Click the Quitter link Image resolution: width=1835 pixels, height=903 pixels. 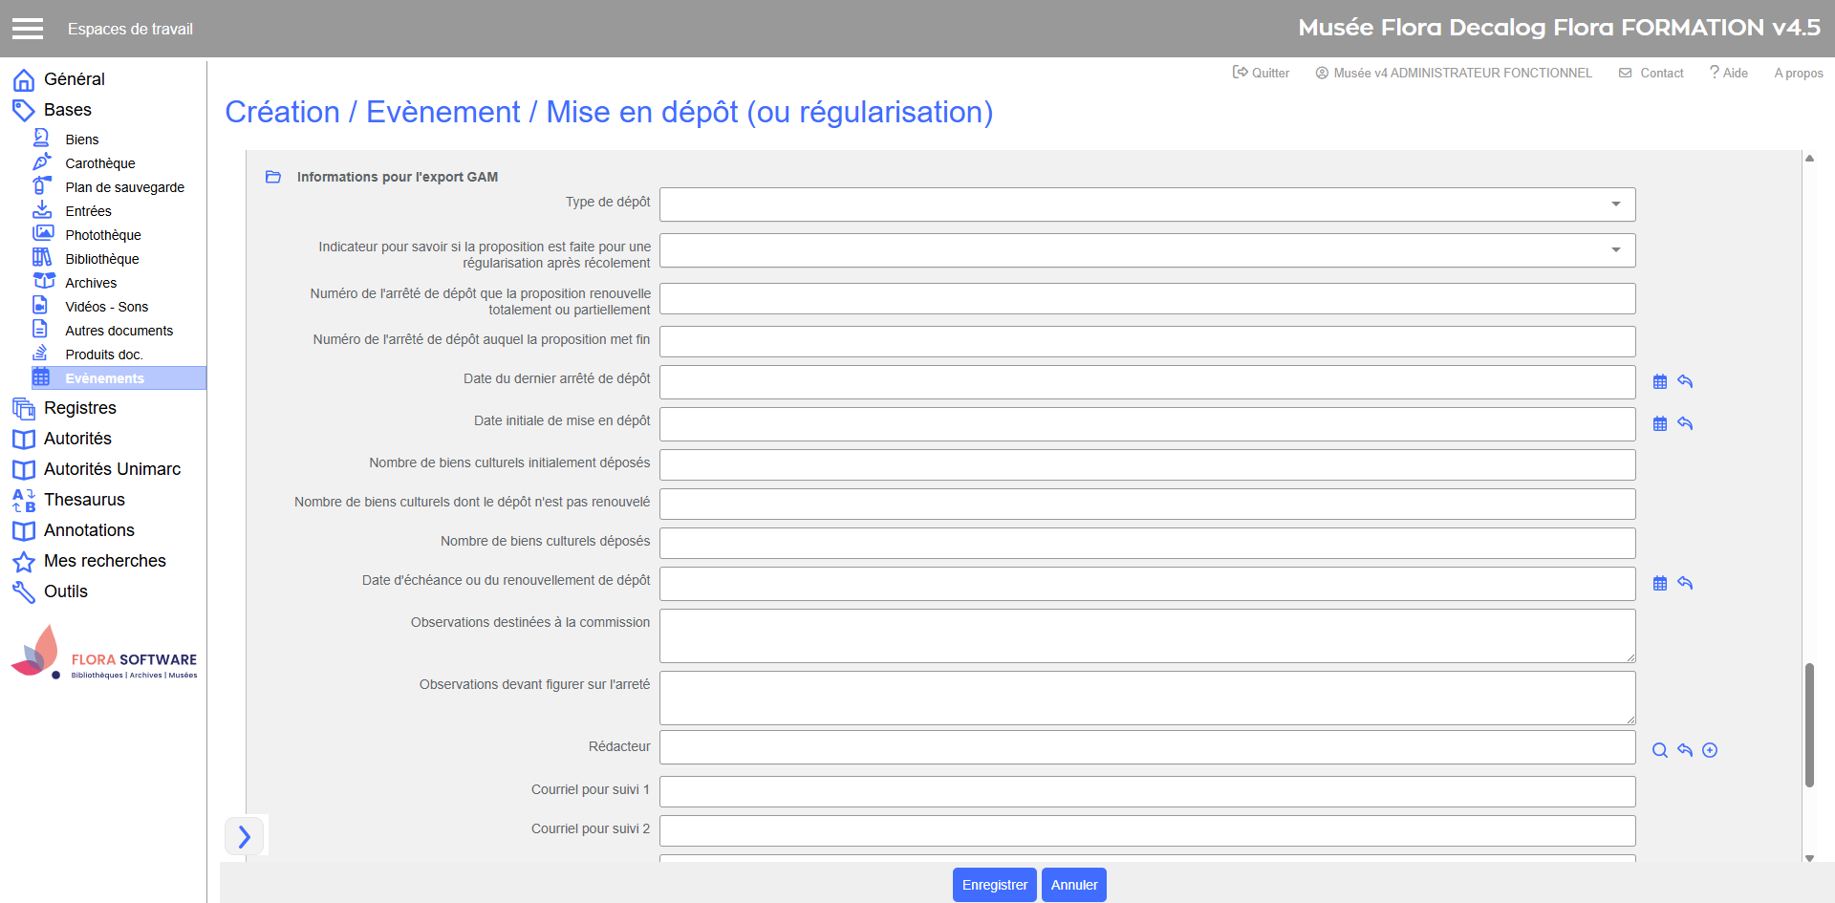click(1262, 73)
